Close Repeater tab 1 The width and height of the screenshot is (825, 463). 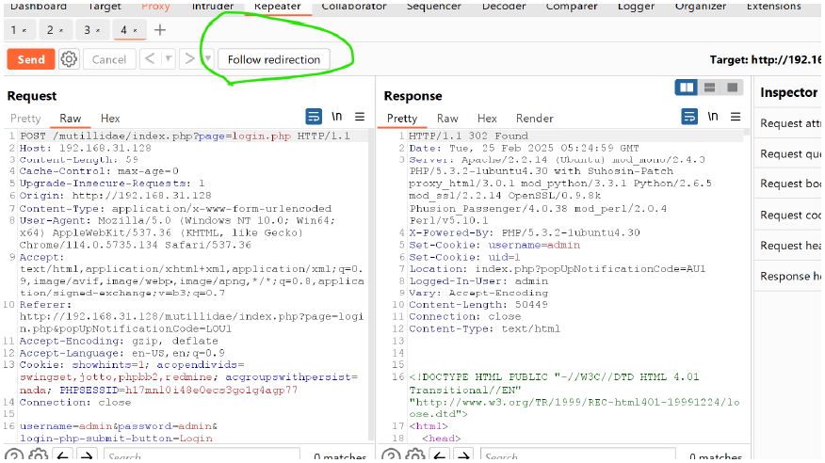24,30
